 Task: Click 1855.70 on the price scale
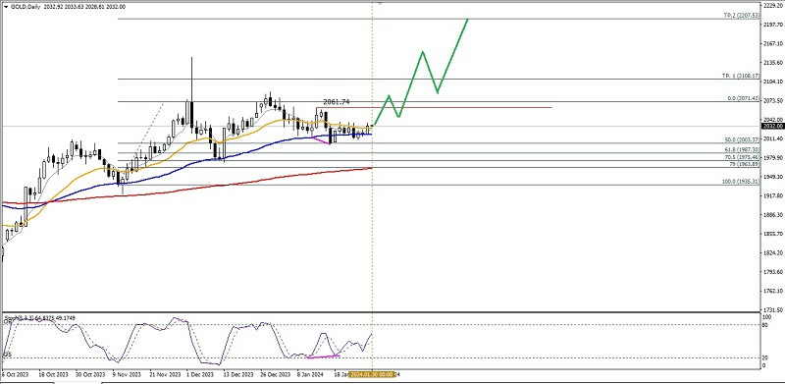pyautogui.click(x=773, y=234)
